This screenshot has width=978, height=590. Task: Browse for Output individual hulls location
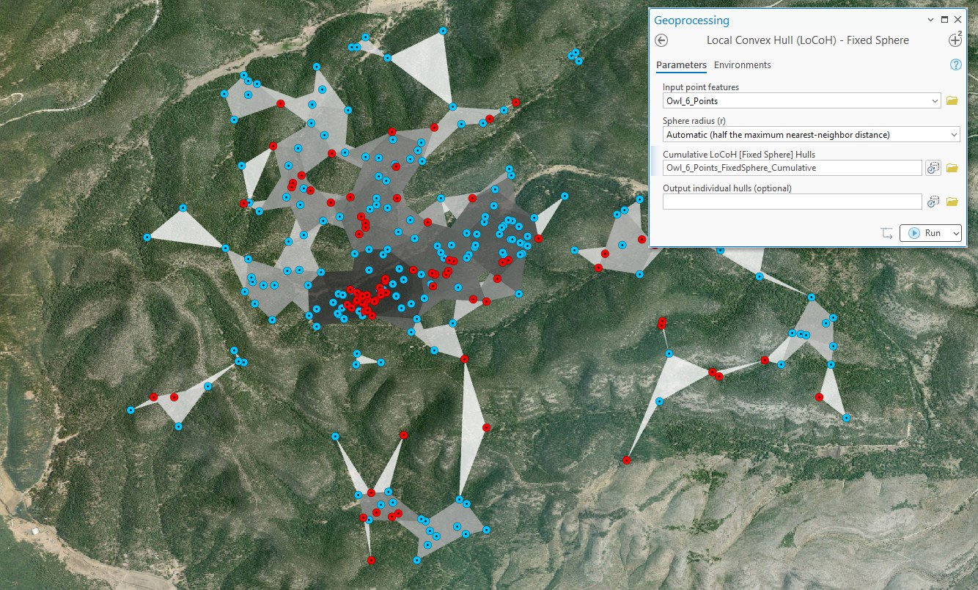952,201
